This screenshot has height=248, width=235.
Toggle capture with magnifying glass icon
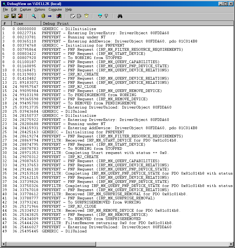point(34,16)
